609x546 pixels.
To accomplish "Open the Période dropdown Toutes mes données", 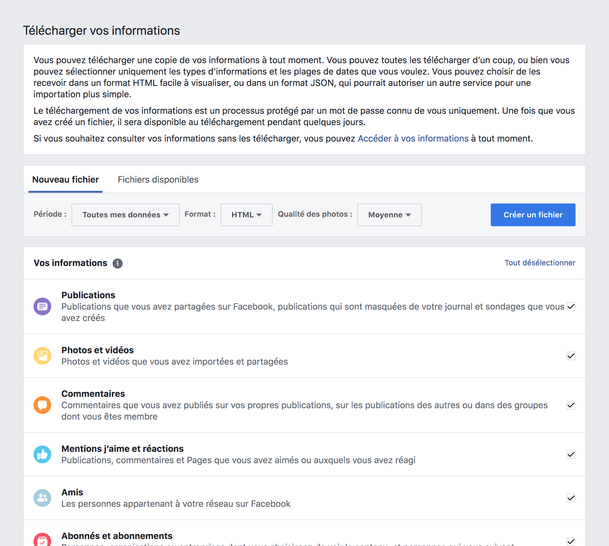I will (x=126, y=215).
